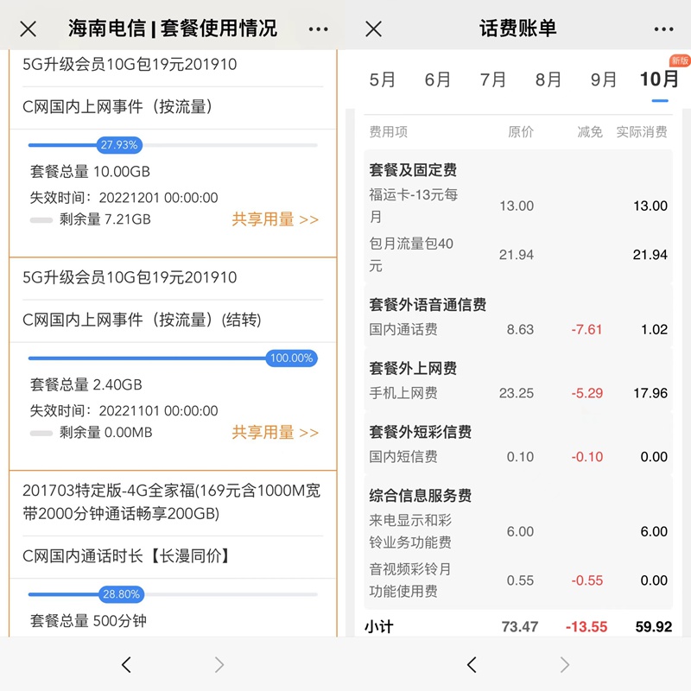Click the 手机上网费 fee item
This screenshot has width=691, height=691.
(x=403, y=393)
